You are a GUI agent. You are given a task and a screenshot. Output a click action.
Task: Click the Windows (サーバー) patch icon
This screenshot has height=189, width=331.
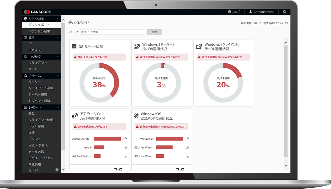(x=137, y=46)
